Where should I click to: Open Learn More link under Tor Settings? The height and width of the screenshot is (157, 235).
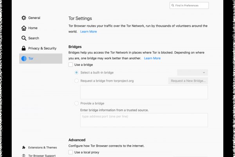[x=89, y=31]
